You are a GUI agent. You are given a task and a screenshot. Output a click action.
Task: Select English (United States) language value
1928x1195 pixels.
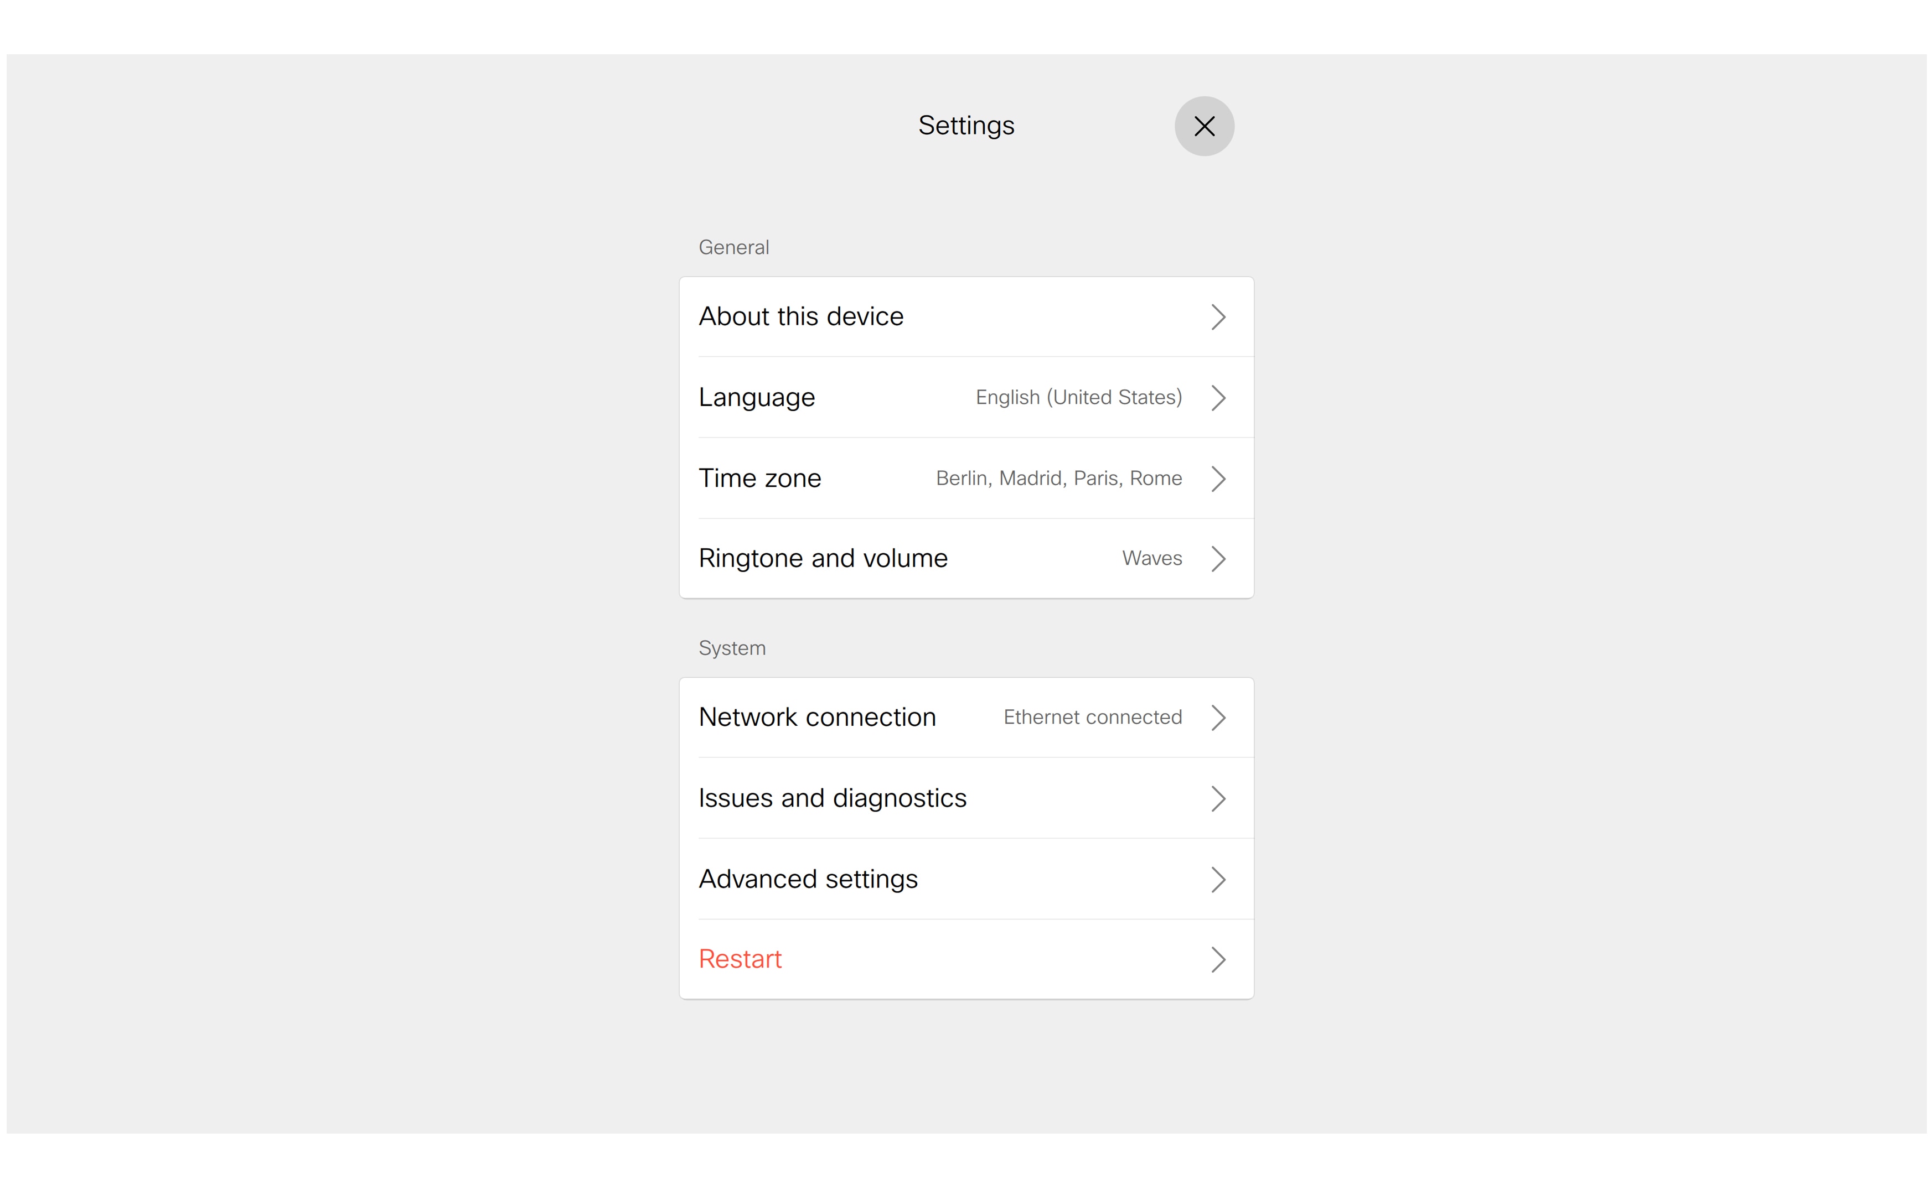point(1078,398)
